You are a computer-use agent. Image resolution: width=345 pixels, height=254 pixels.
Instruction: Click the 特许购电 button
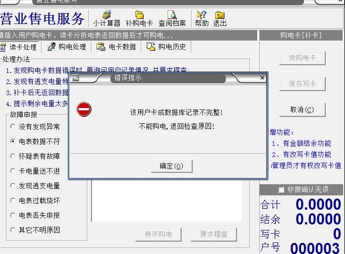[158, 235]
